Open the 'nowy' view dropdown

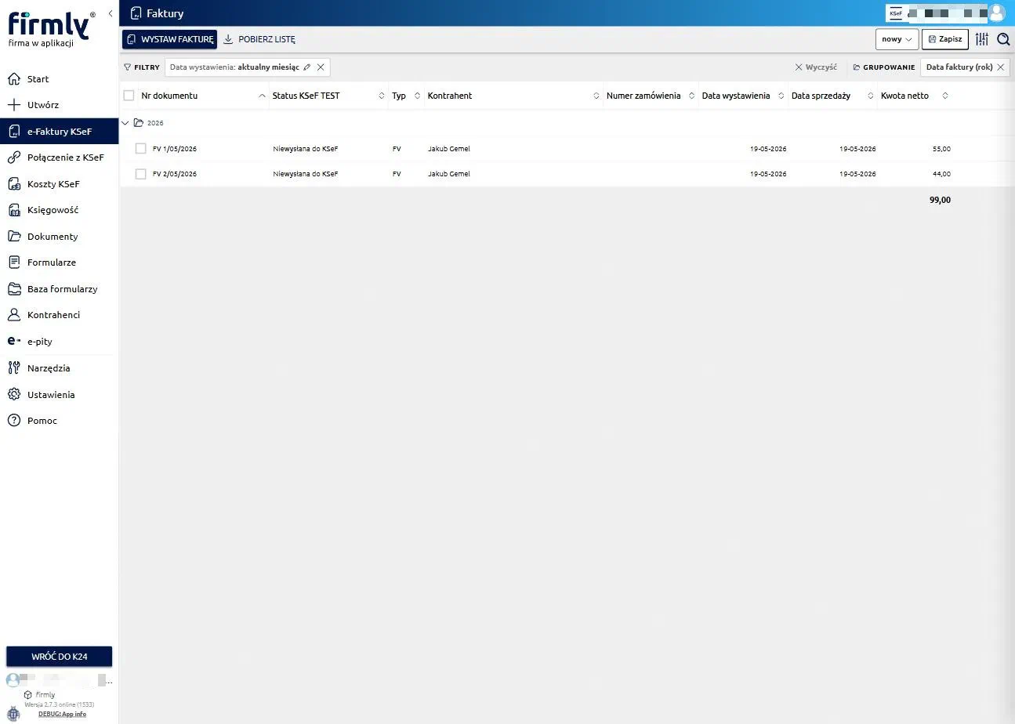(897, 39)
